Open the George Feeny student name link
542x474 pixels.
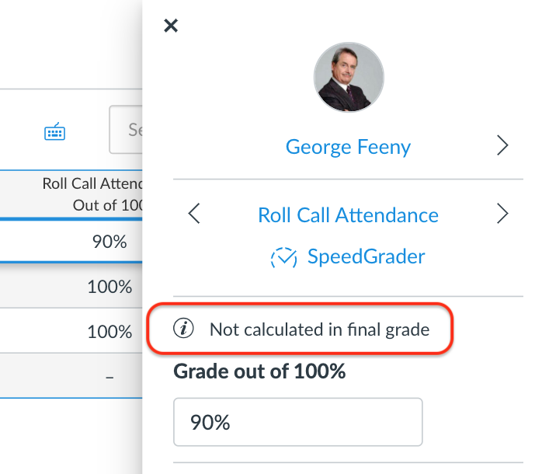click(348, 146)
